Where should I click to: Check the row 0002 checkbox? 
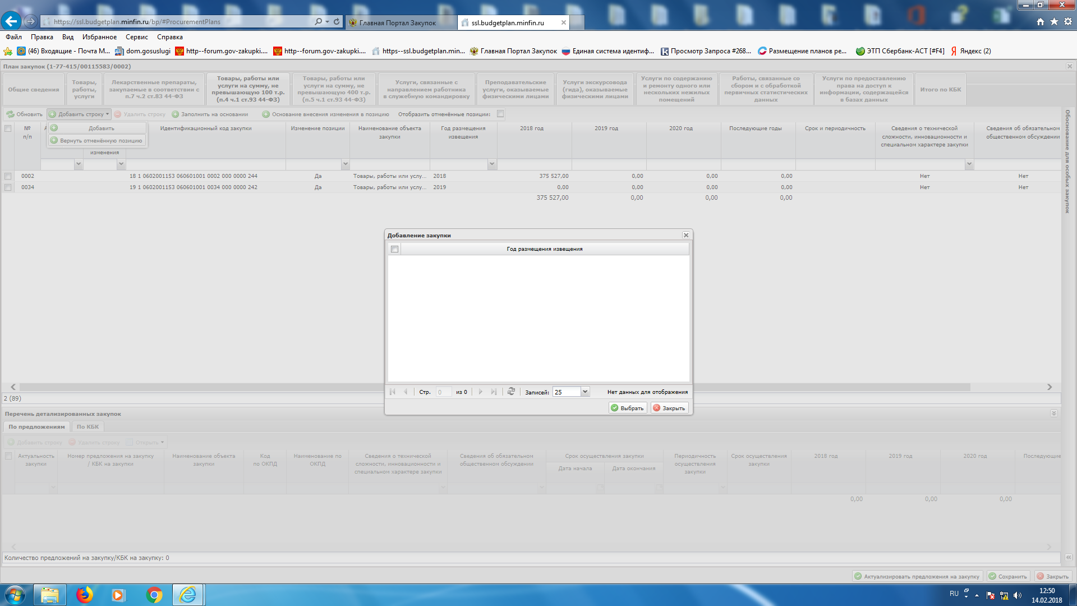8,176
